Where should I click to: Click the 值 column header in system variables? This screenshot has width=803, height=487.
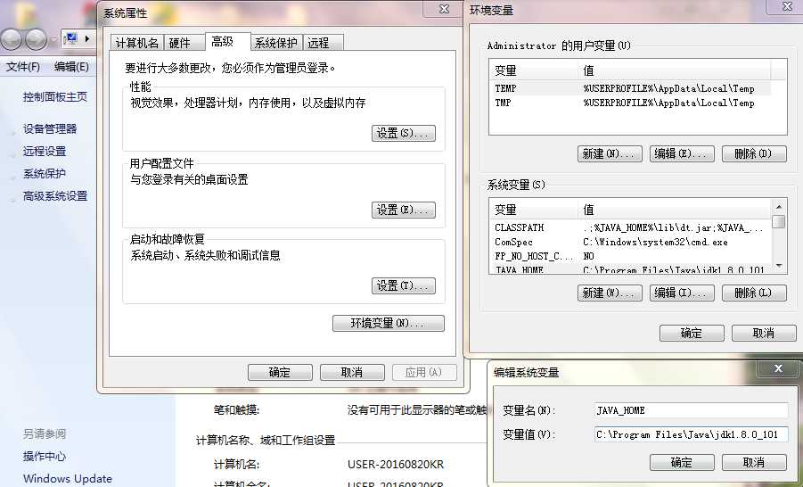pyautogui.click(x=675, y=210)
